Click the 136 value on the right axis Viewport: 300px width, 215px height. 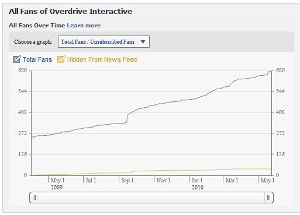coord(280,154)
